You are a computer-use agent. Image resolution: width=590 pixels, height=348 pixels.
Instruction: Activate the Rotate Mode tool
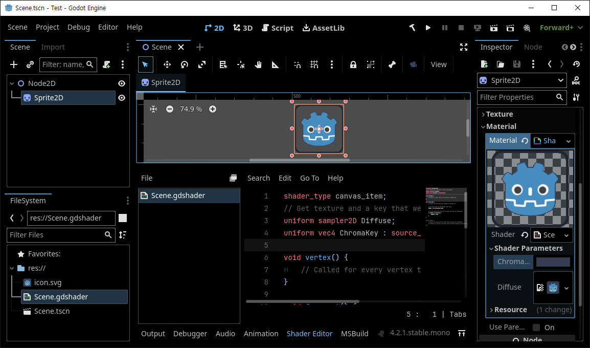point(185,64)
